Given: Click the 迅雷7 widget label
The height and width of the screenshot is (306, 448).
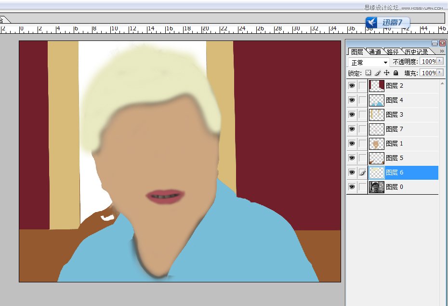Looking at the screenshot, I should (x=392, y=23).
